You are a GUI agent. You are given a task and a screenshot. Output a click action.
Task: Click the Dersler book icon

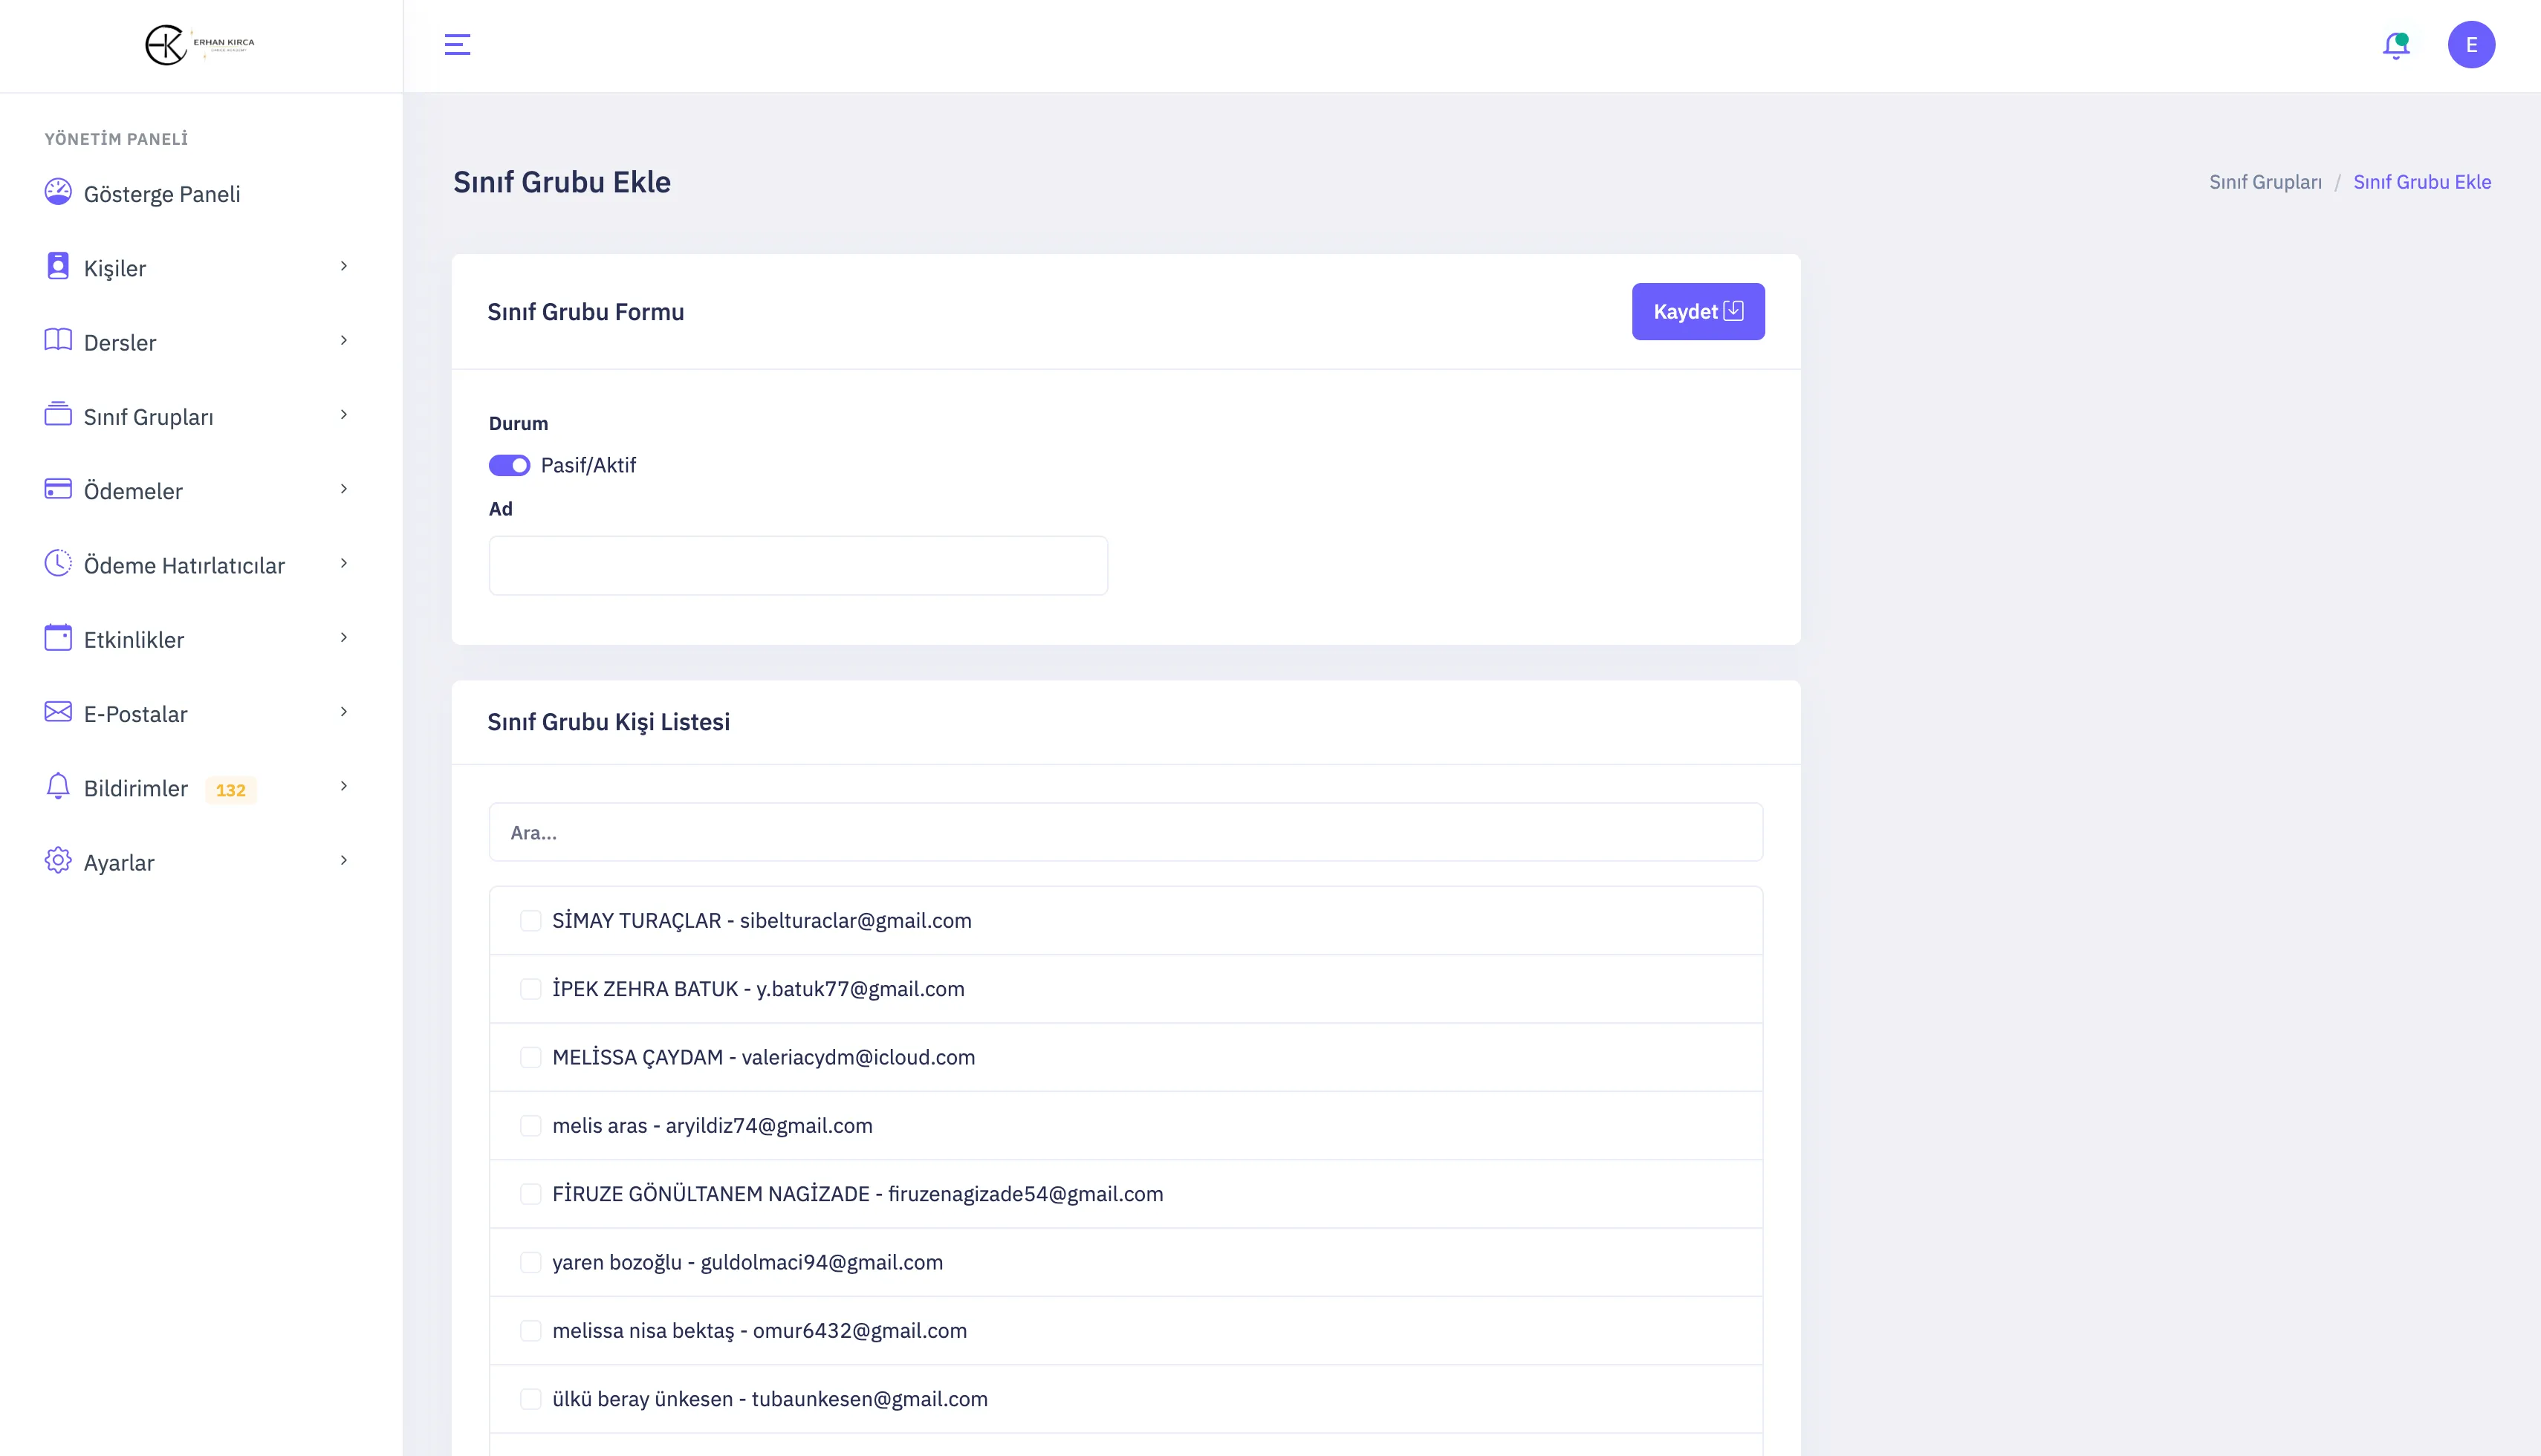58,340
